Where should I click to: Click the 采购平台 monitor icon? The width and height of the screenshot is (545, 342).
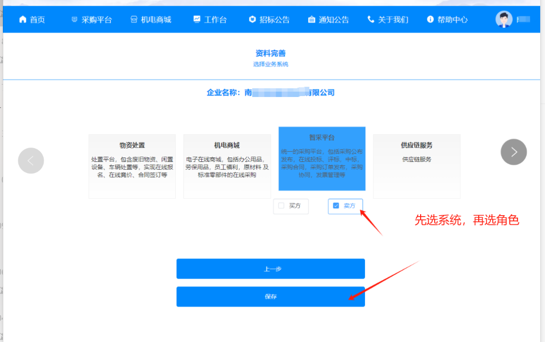(x=74, y=20)
